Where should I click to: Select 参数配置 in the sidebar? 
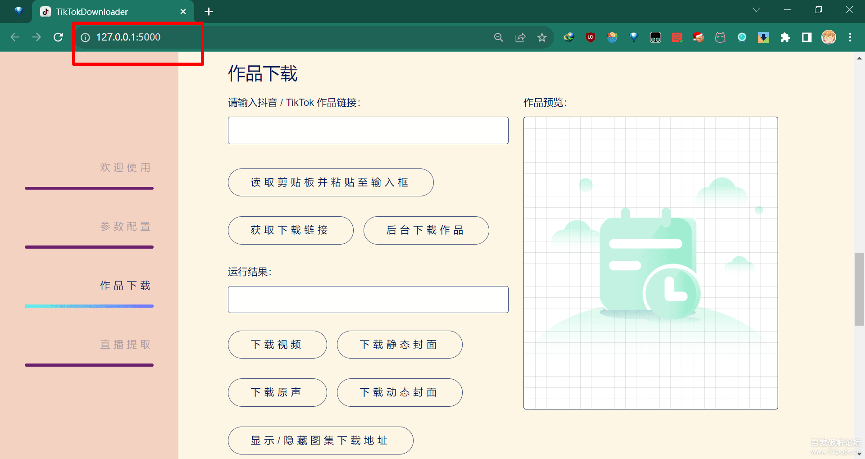[x=125, y=227]
